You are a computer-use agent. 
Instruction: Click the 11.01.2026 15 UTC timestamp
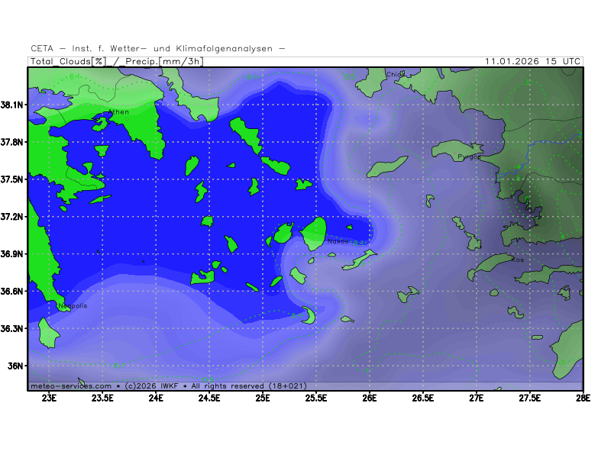(x=533, y=61)
